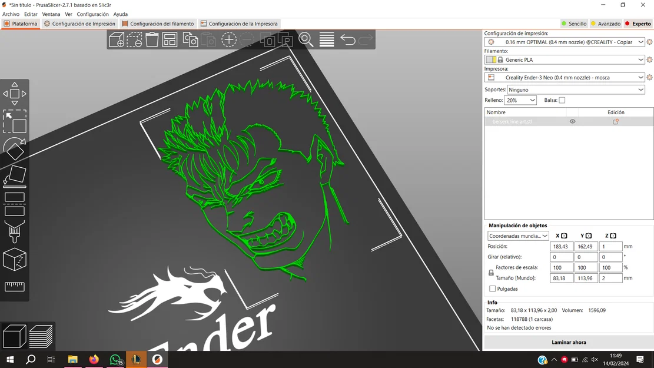
Task: Enable the Balsa checkbox
Action: click(x=562, y=100)
